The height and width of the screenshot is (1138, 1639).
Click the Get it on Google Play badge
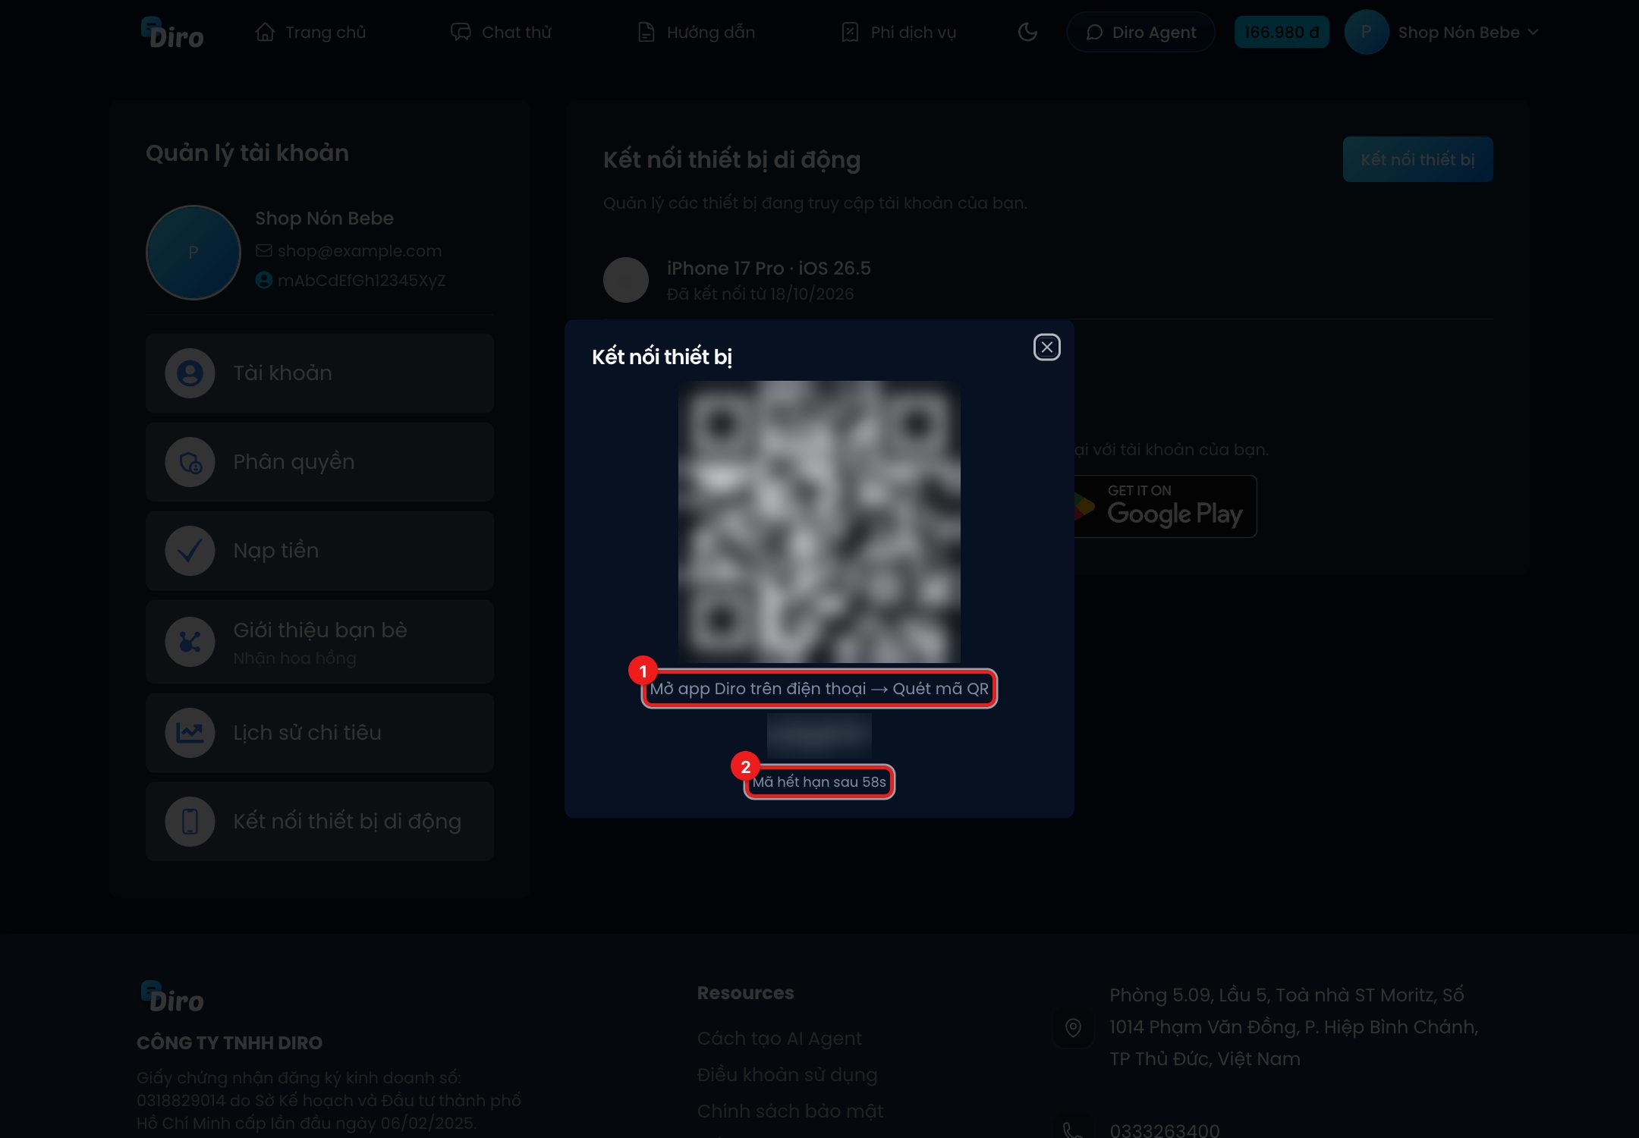(x=1166, y=506)
